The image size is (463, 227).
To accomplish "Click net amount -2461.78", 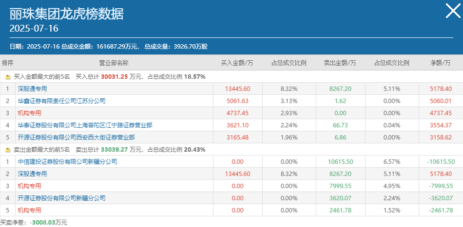I will (441, 210).
